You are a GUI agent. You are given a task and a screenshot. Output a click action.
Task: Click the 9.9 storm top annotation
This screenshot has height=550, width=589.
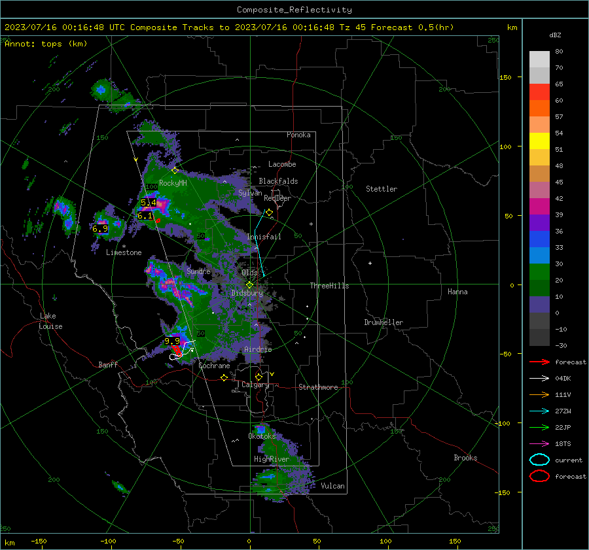[x=172, y=341]
